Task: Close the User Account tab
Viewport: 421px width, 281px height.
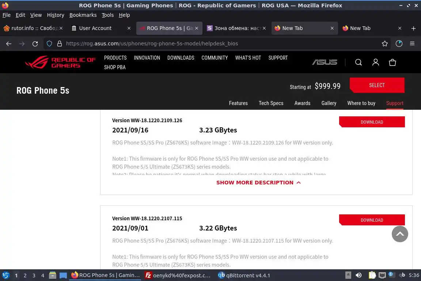Action: [x=129, y=28]
